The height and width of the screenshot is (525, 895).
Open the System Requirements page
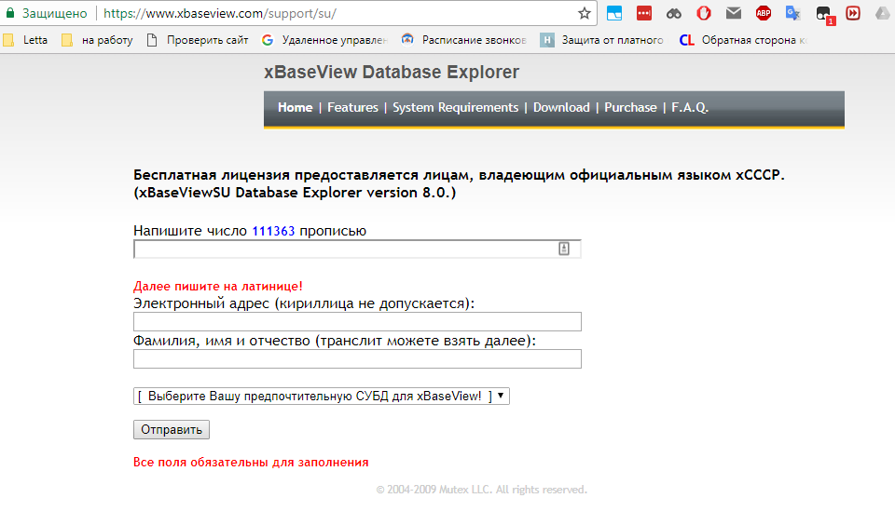click(456, 107)
